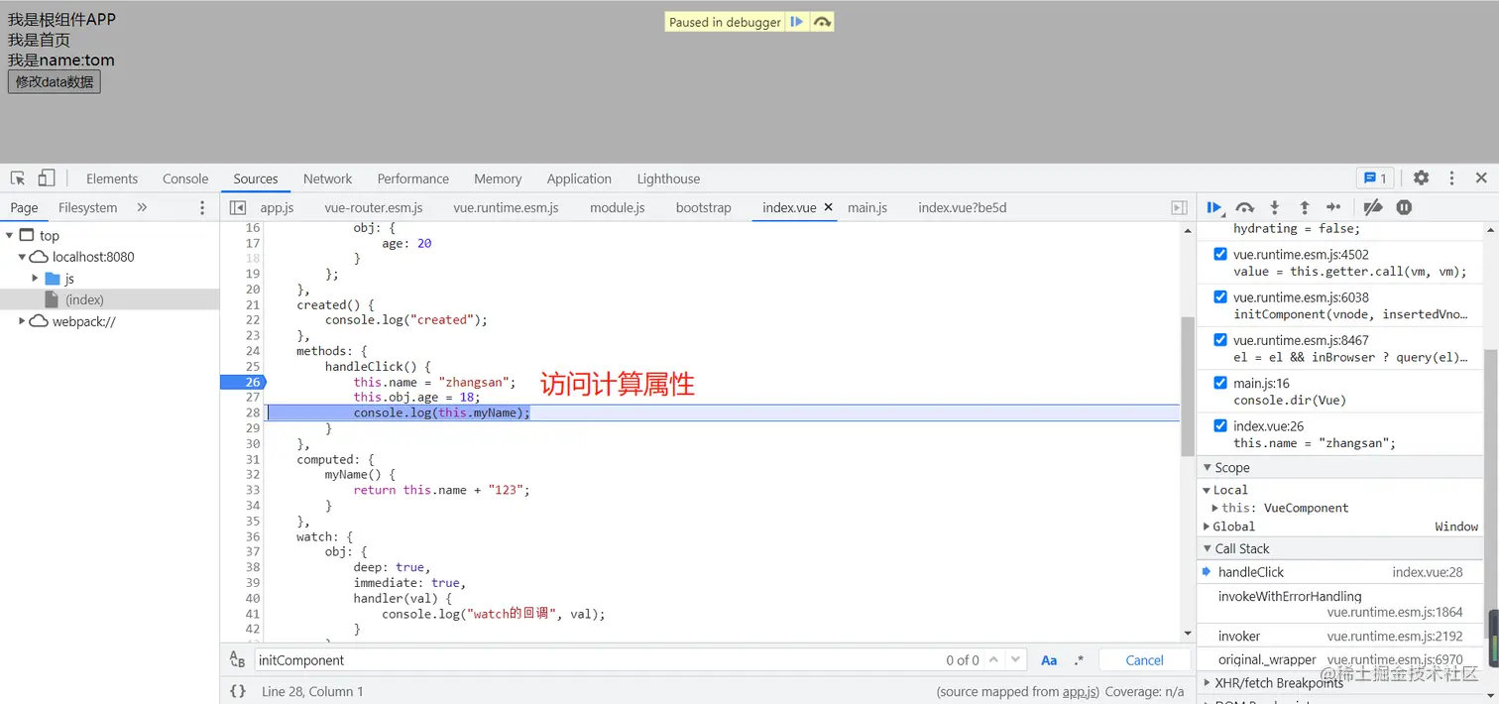Screen dimensions: 1499x704
Task: Select the handleClick call stack frame
Action: coord(1342,572)
